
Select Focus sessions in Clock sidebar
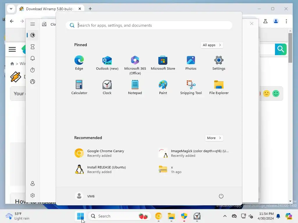pyautogui.click(x=33, y=35)
